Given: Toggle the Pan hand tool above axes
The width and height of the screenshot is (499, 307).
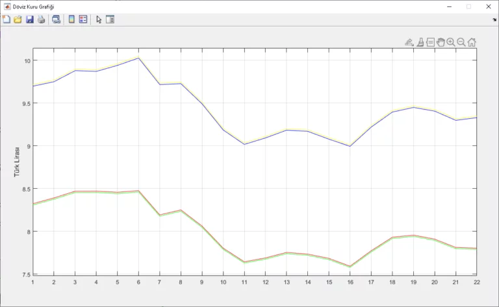Looking at the screenshot, I should (x=441, y=42).
